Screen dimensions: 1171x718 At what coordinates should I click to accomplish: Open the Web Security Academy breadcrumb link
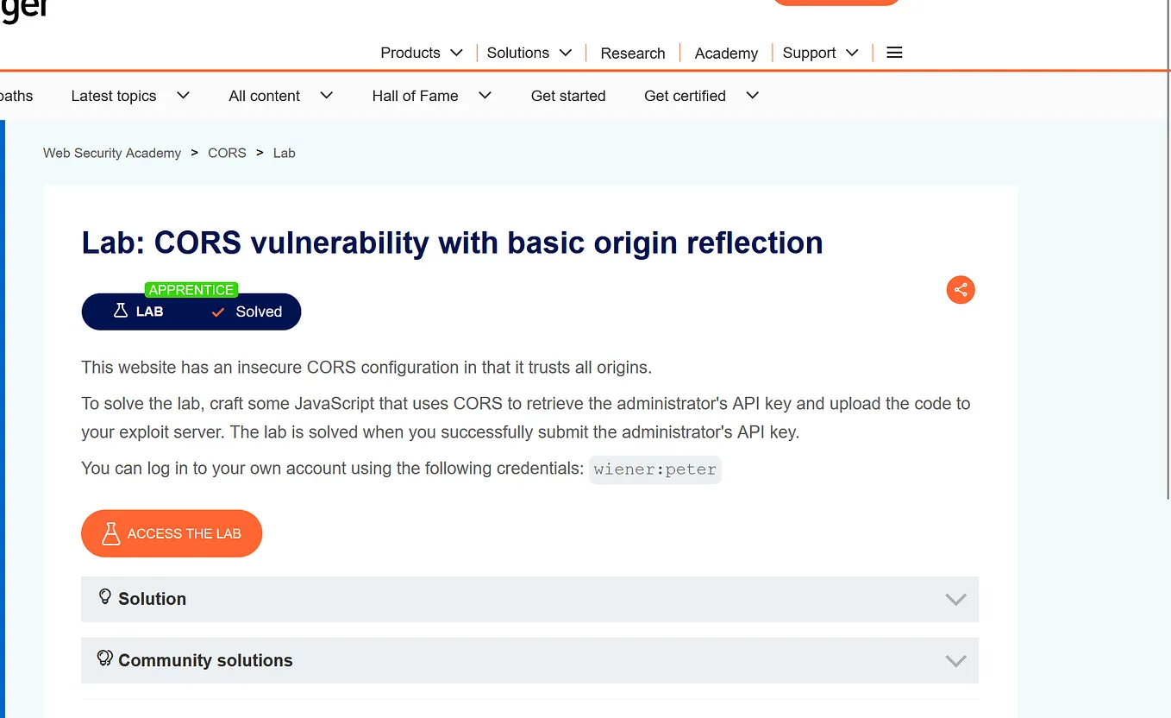point(112,153)
